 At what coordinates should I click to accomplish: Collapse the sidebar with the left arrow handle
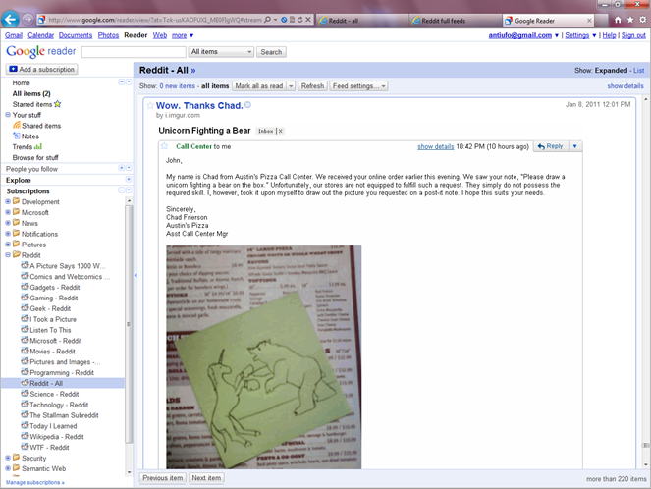[x=136, y=275]
